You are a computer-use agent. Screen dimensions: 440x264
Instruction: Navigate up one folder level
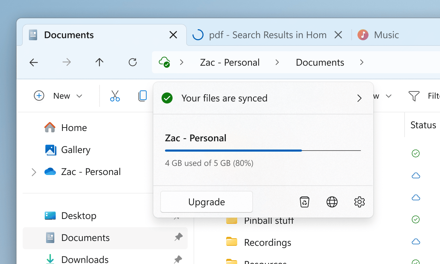99,62
